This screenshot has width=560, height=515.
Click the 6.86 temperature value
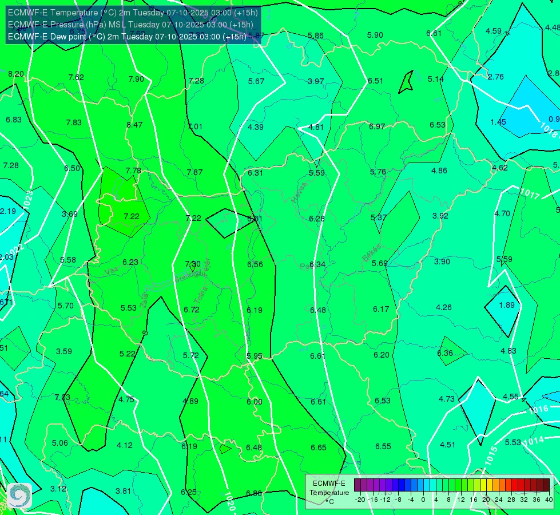click(x=254, y=493)
